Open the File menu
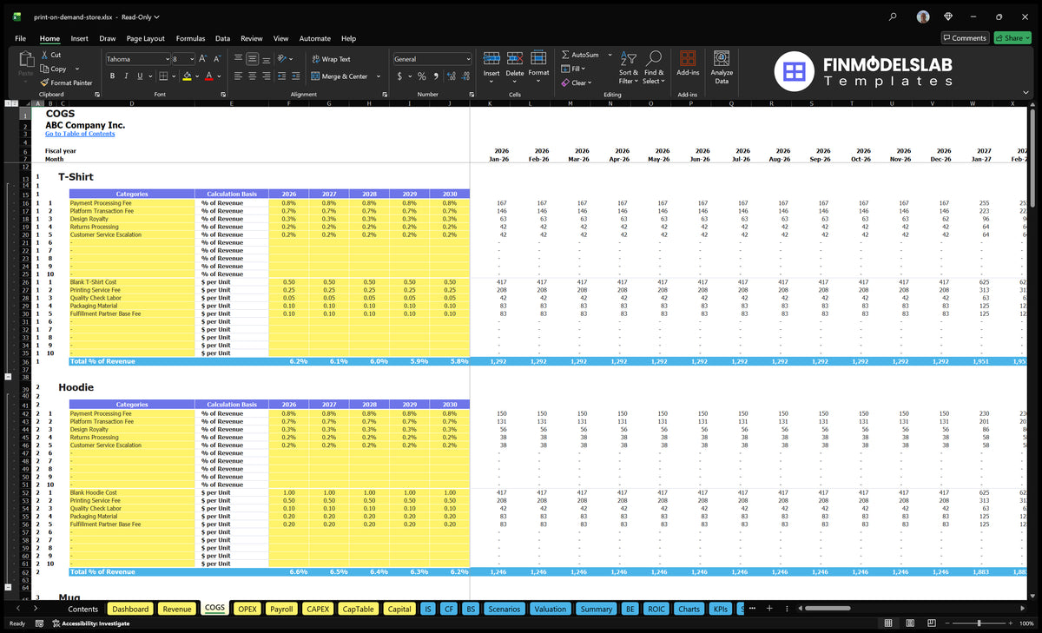The height and width of the screenshot is (633, 1042). [x=20, y=38]
